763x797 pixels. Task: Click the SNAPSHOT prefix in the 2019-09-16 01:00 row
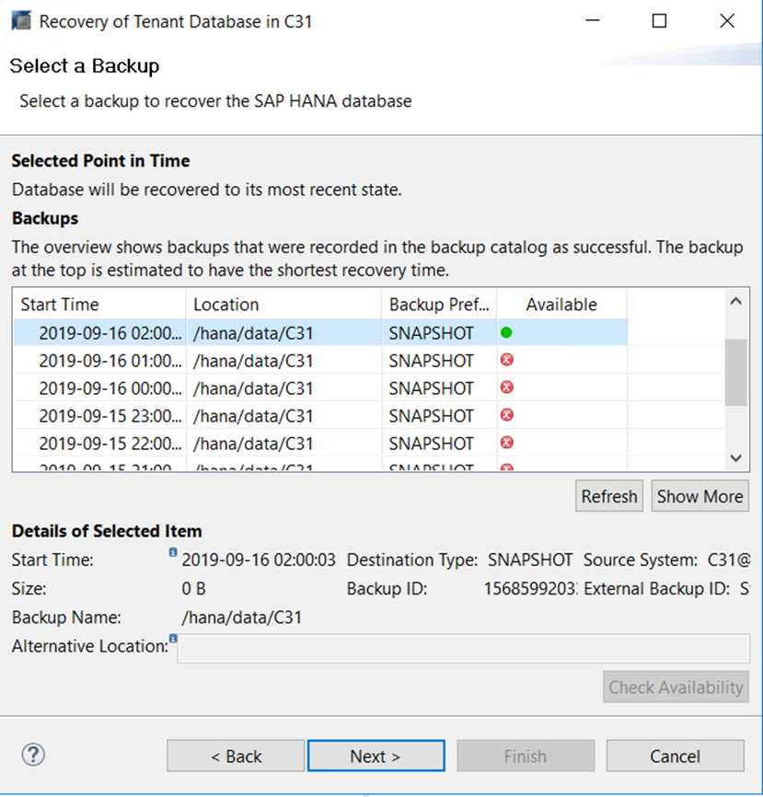click(431, 361)
